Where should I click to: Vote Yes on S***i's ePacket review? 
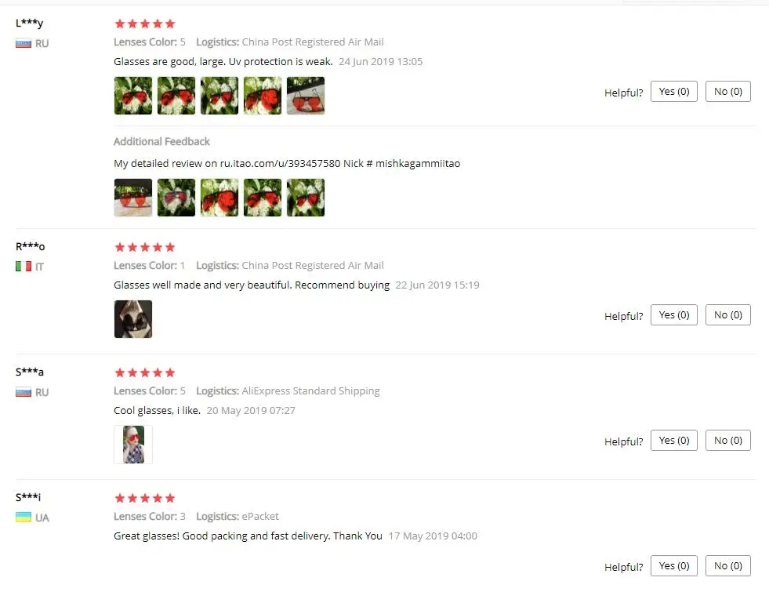coord(674,566)
